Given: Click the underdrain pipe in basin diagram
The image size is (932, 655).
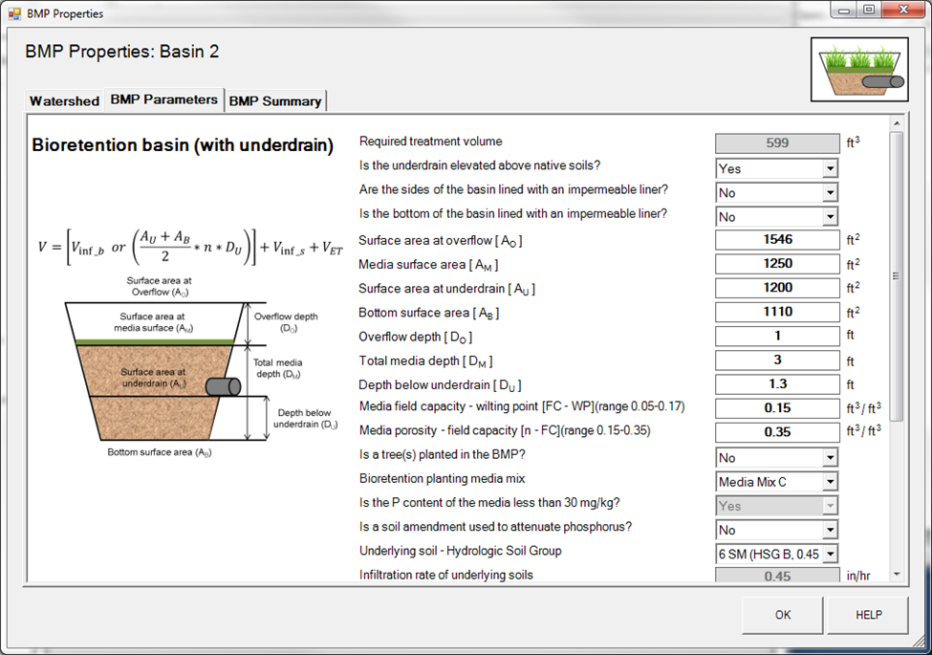Looking at the screenshot, I should pos(222,386).
